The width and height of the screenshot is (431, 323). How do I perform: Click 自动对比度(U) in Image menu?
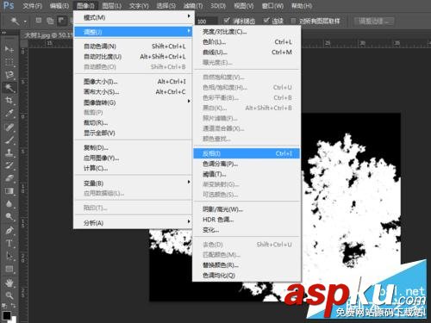[x=134, y=57]
